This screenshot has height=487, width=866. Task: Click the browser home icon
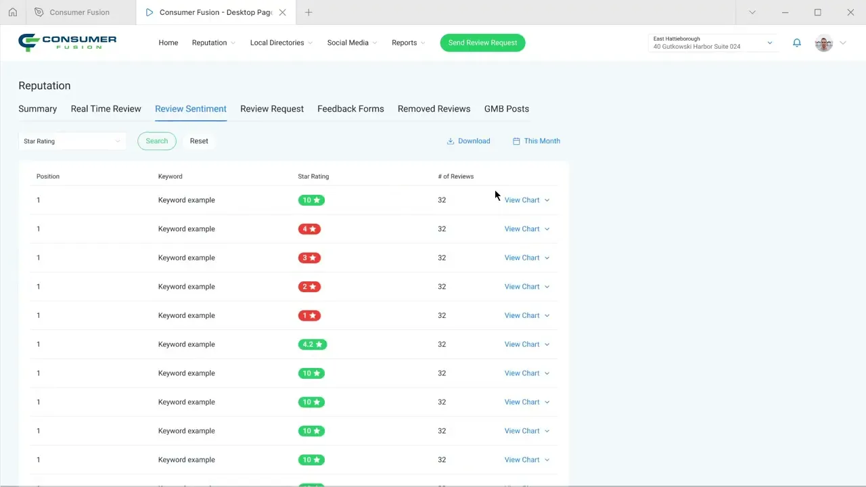coord(12,12)
